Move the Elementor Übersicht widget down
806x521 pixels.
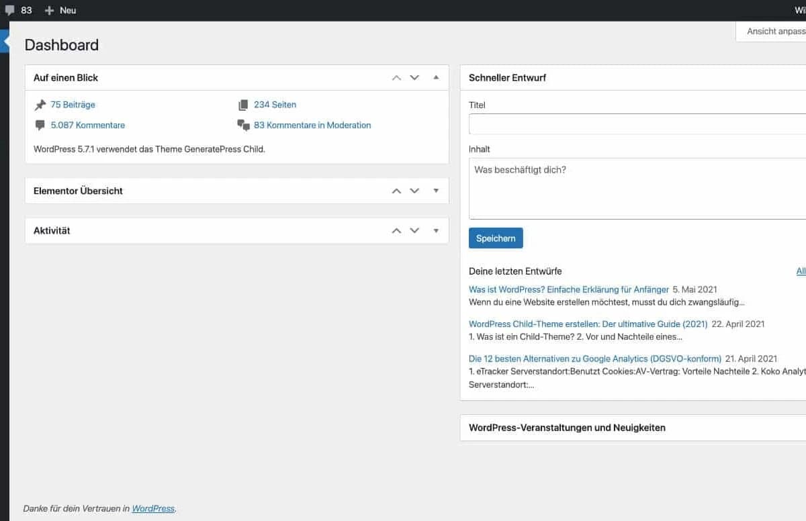tap(414, 191)
